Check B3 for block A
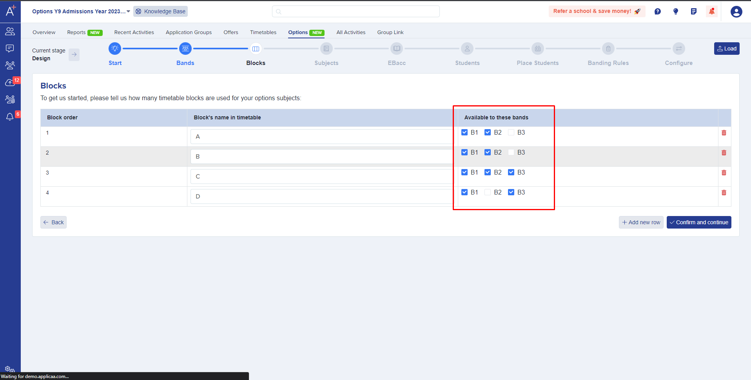Image resolution: width=751 pixels, height=380 pixels. pyautogui.click(x=511, y=132)
